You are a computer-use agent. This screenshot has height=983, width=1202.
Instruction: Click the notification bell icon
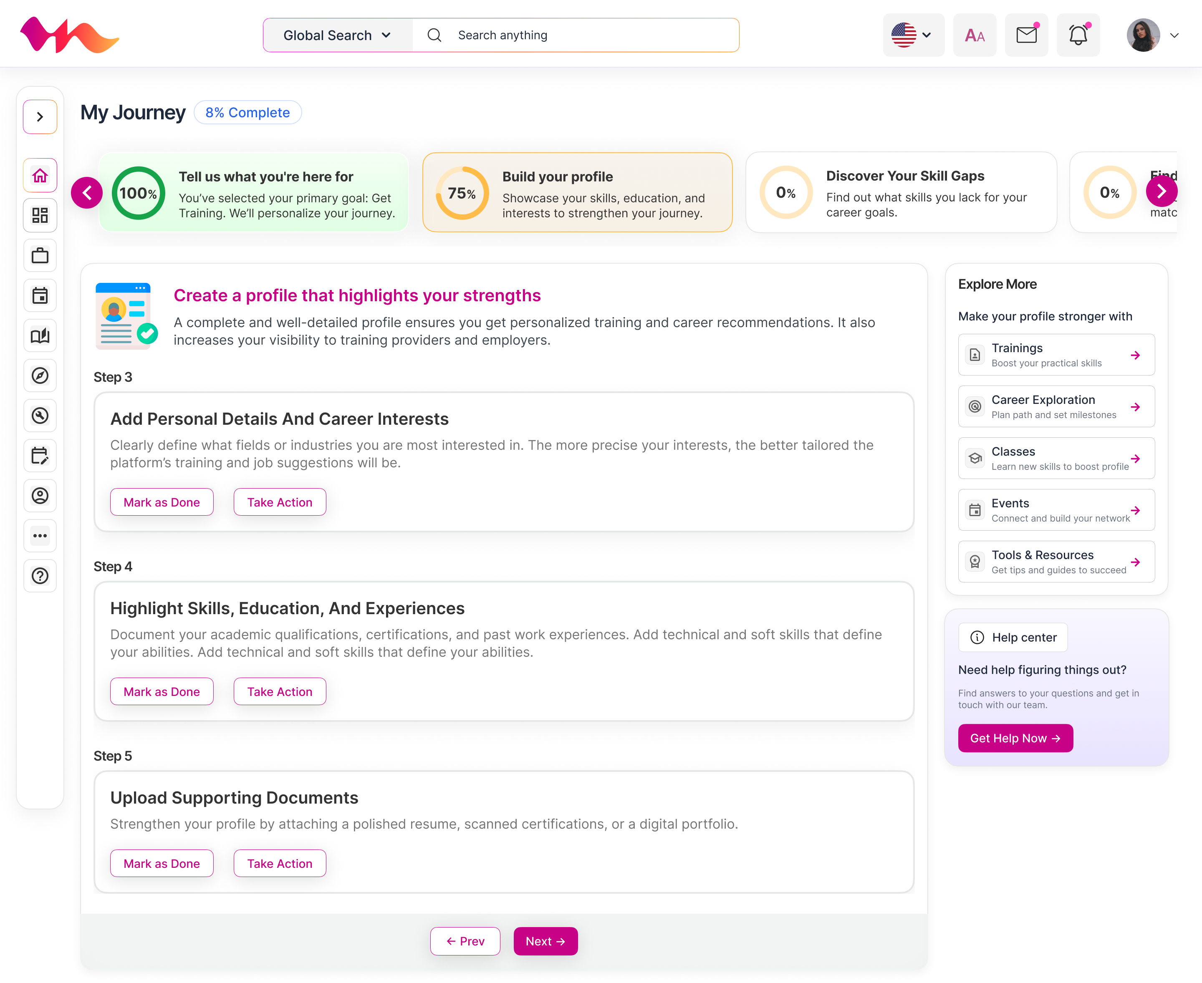click(1077, 35)
